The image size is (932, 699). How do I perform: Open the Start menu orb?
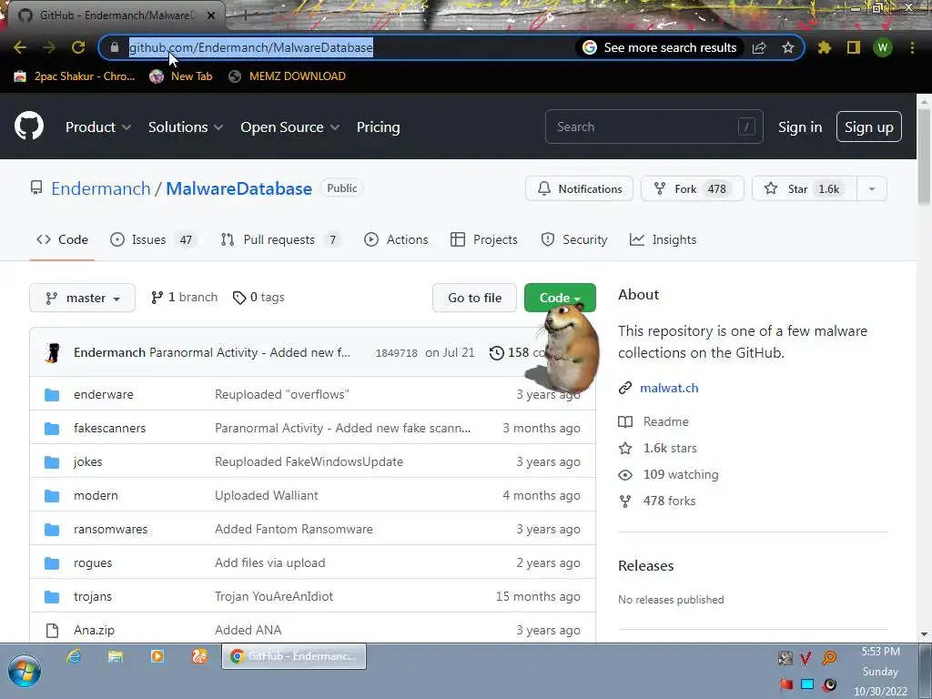click(x=25, y=672)
